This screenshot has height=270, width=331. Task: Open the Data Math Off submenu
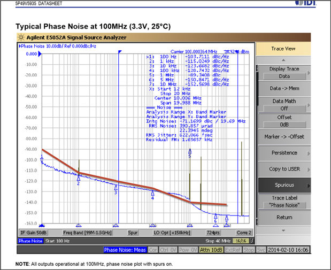coord(284,104)
